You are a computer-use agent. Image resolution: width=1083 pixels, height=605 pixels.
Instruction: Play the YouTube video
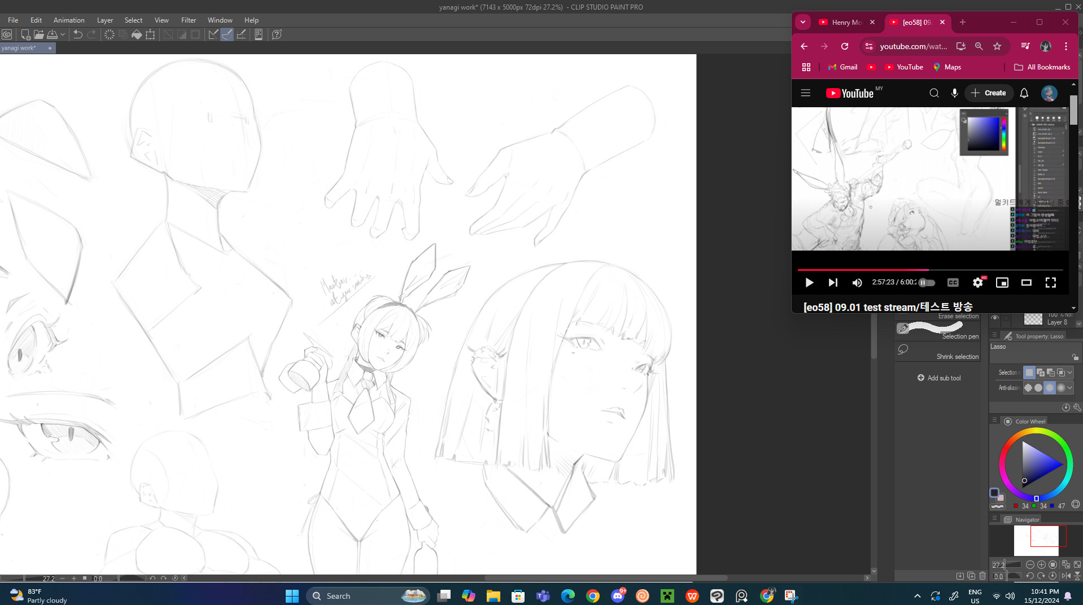point(809,283)
